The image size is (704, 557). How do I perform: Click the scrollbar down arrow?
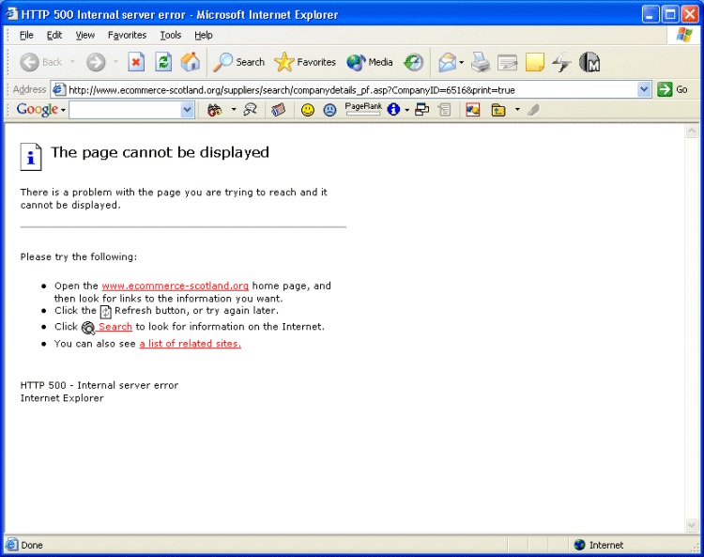pyautogui.click(x=692, y=525)
